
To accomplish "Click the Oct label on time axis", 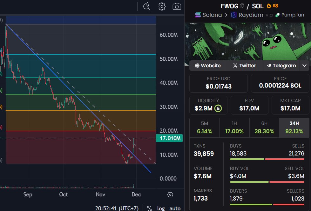I will (x=64, y=195).
